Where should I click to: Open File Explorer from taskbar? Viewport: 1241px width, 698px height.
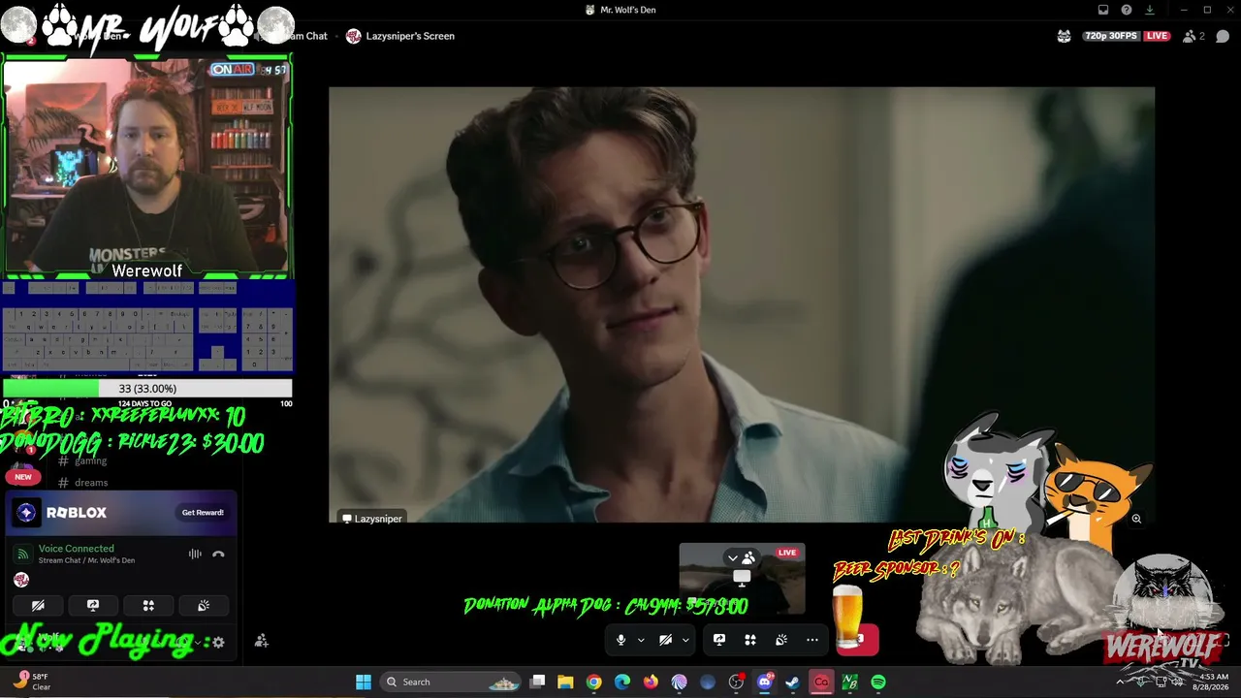565,682
